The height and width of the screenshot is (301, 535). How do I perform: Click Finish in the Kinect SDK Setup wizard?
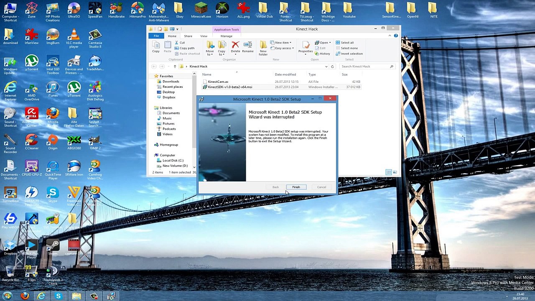296,187
